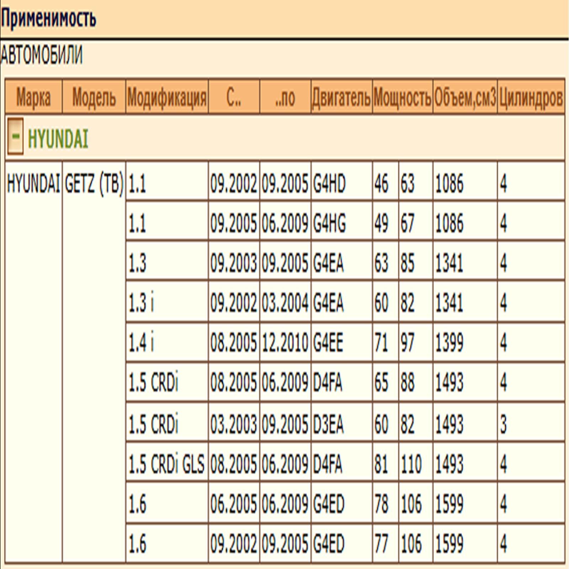
Task: Select start date 09.2003
Action: point(234,260)
